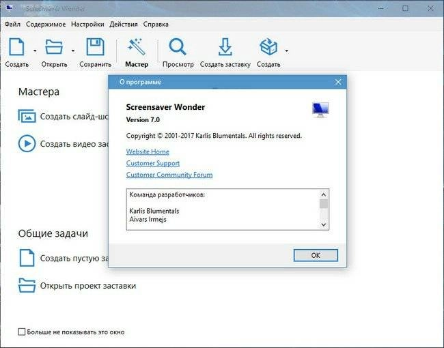Viewport: 444px width, 348px height.
Task: Click the open project folder icon
Action: click(27, 285)
